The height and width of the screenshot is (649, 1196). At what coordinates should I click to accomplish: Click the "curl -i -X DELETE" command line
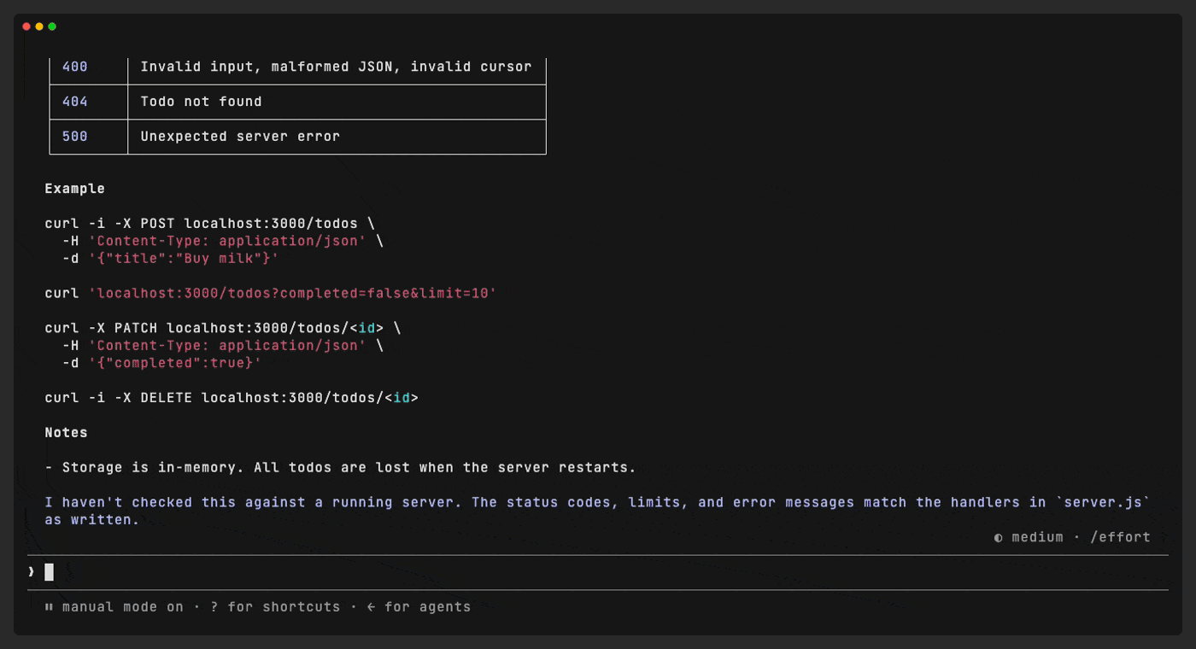(x=232, y=398)
